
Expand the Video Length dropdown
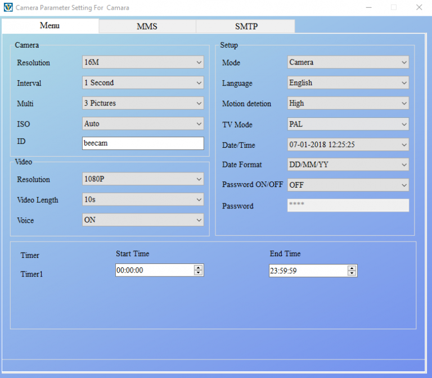143,200
